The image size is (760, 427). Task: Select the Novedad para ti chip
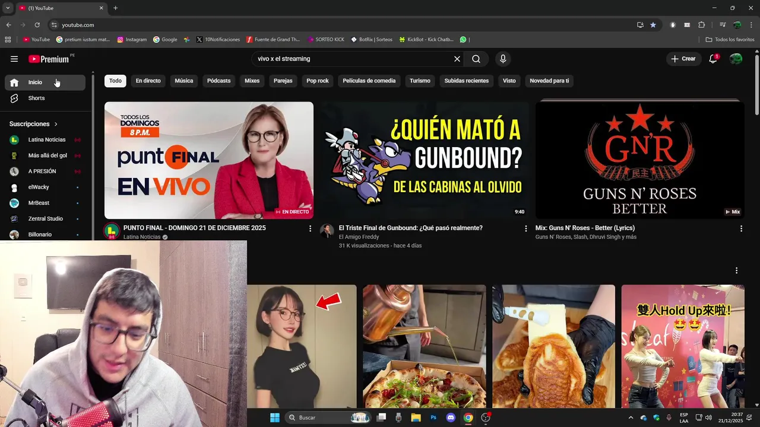click(x=549, y=81)
